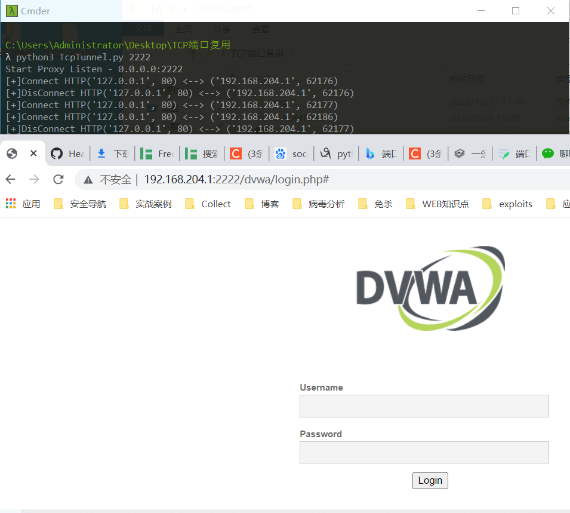Open the 'Collect' bookmark folder
The image size is (570, 513).
tap(208, 204)
